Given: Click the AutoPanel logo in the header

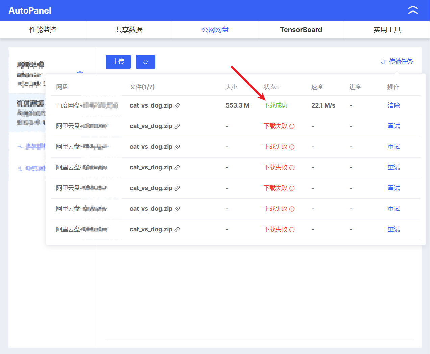Looking at the screenshot, I should (x=29, y=10).
